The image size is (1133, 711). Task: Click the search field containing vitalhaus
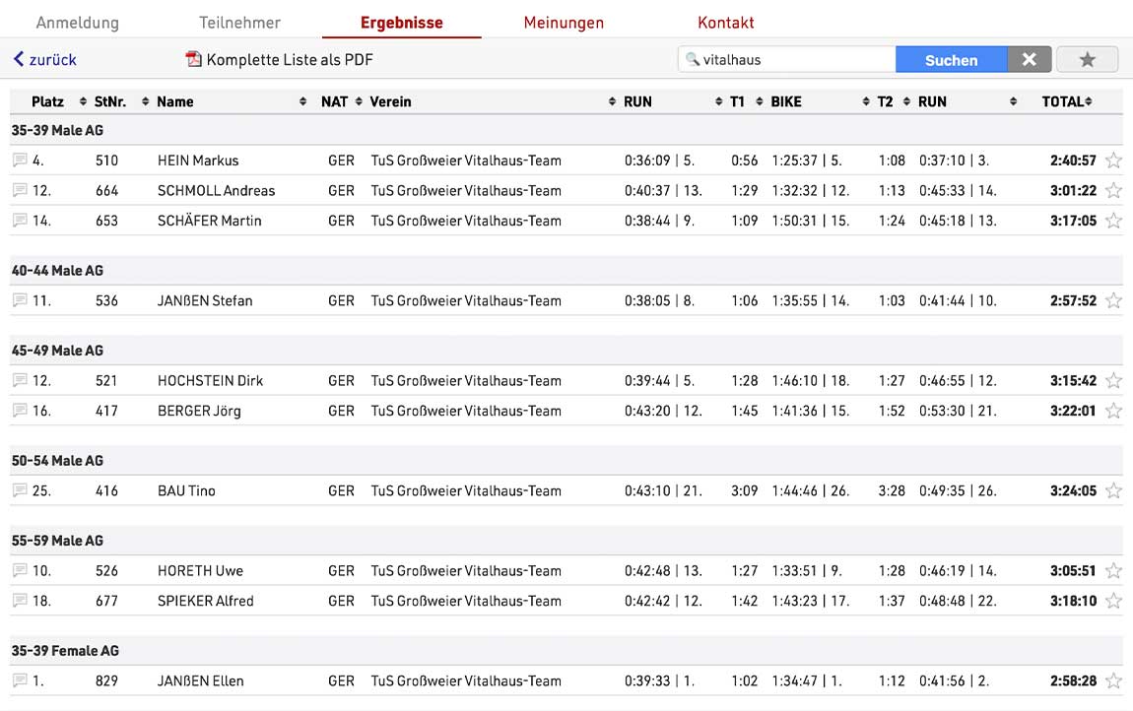coord(787,59)
